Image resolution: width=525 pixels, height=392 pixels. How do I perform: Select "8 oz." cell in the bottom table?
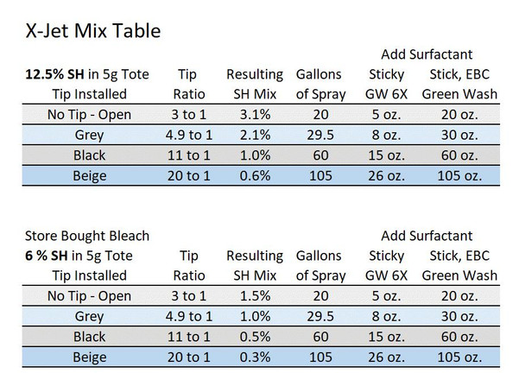click(385, 316)
